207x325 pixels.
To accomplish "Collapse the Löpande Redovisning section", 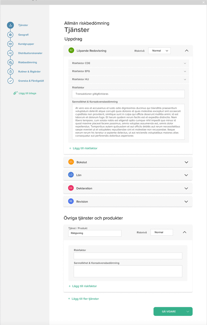I will (x=187, y=51).
